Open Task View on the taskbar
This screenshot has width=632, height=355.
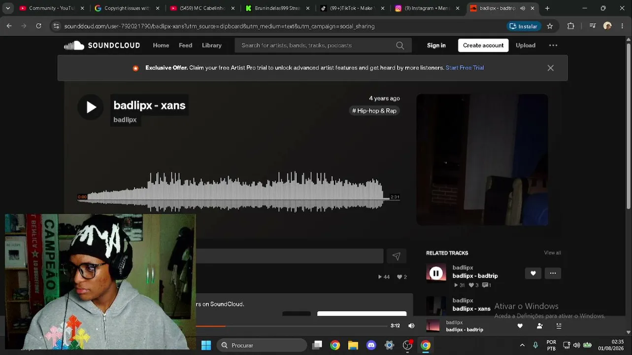coord(317,345)
